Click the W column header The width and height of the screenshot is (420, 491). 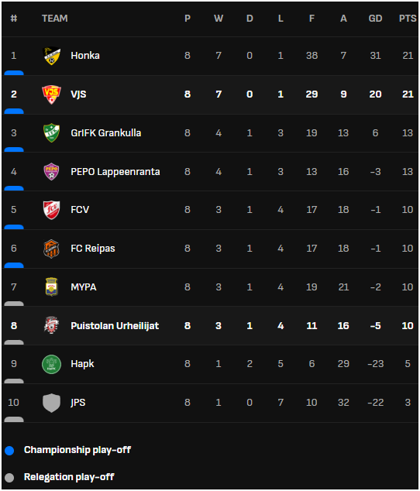point(219,19)
